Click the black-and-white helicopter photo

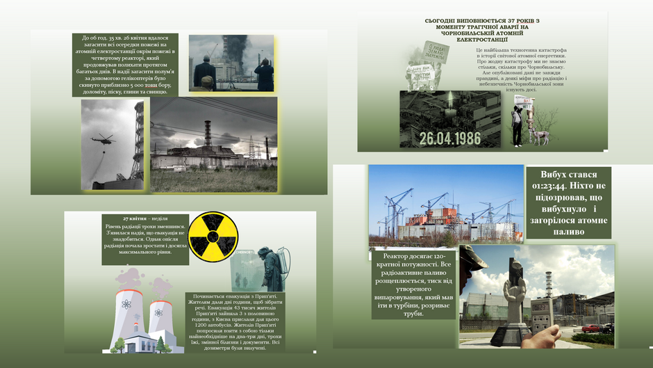point(113,145)
